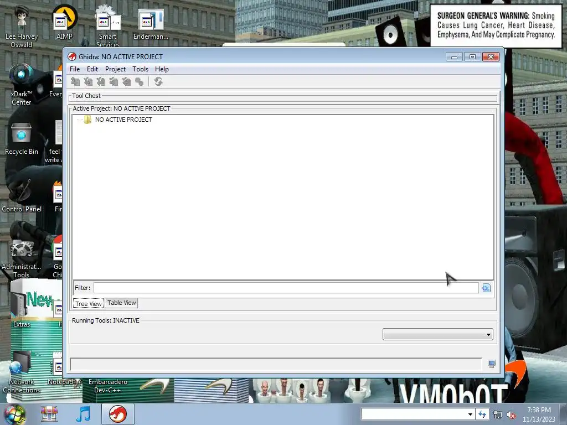Click the Undo Checkout toolbar icon
The height and width of the screenshot is (425, 567).
point(126,82)
